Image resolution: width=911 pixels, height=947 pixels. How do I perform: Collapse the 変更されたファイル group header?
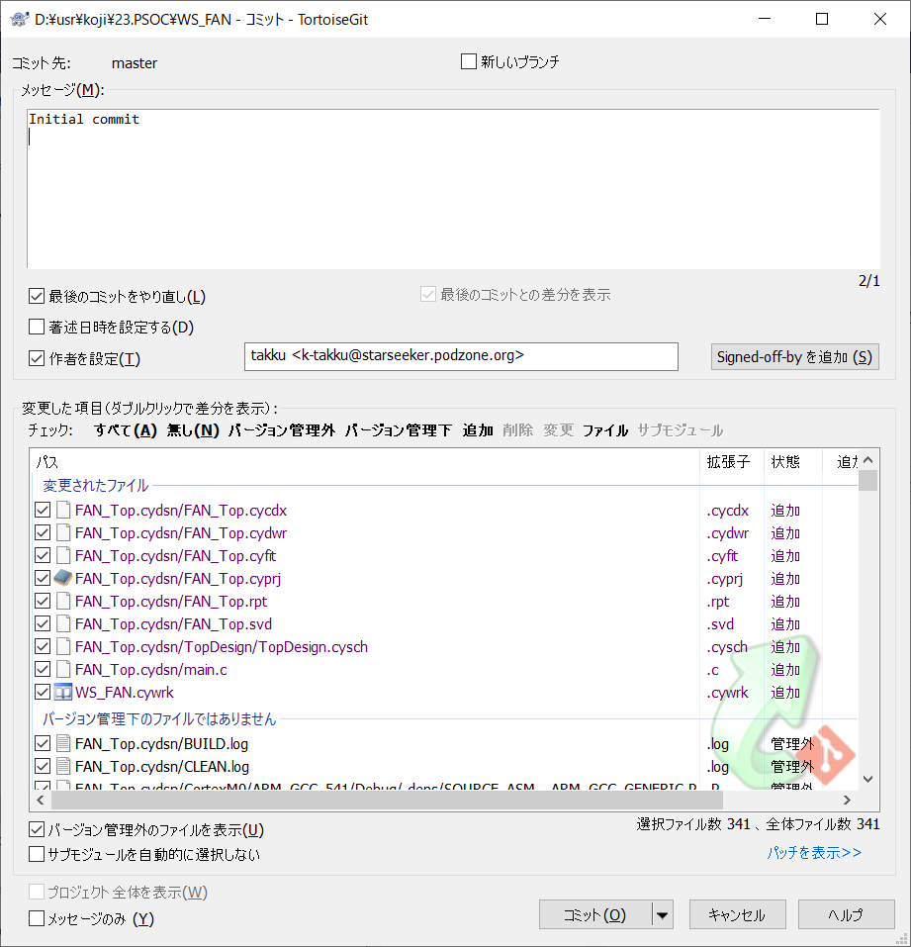(x=95, y=486)
